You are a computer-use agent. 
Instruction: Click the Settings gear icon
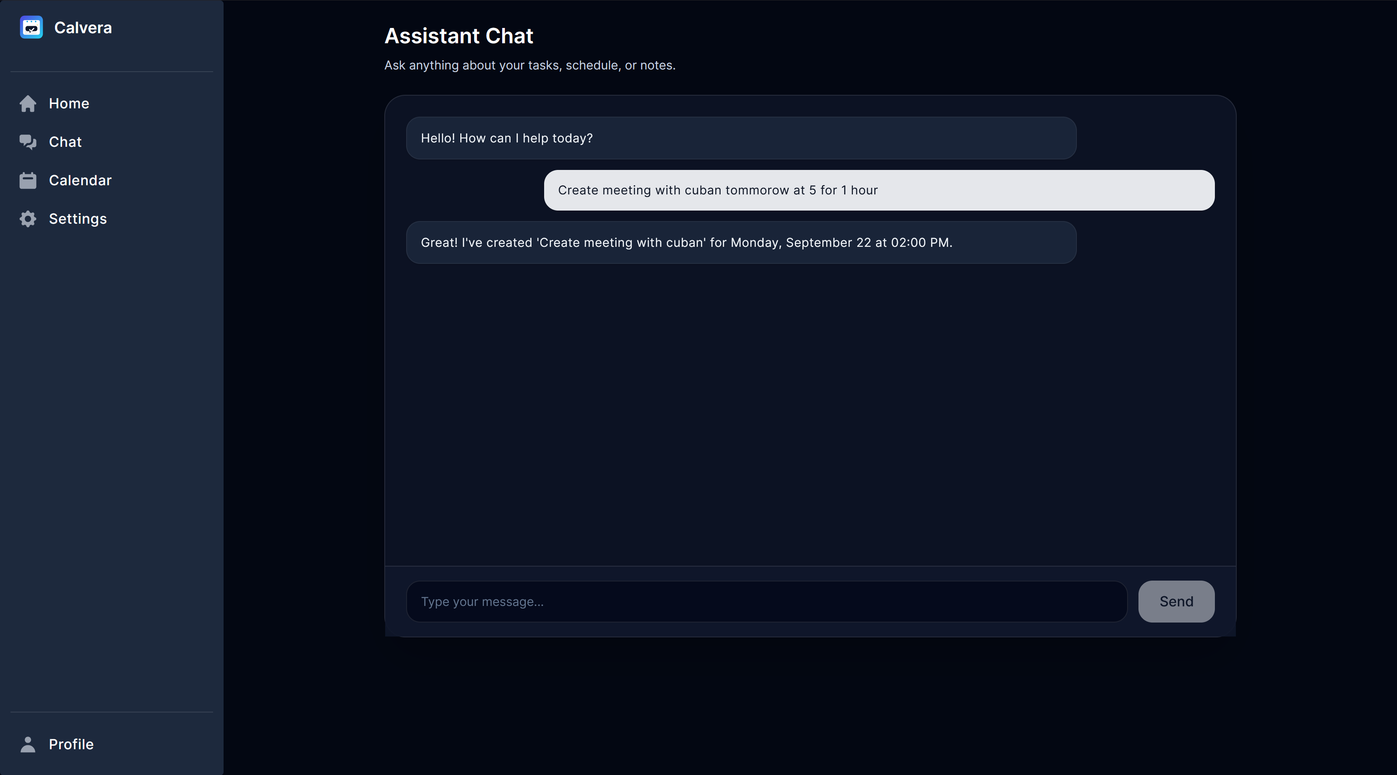click(x=28, y=219)
